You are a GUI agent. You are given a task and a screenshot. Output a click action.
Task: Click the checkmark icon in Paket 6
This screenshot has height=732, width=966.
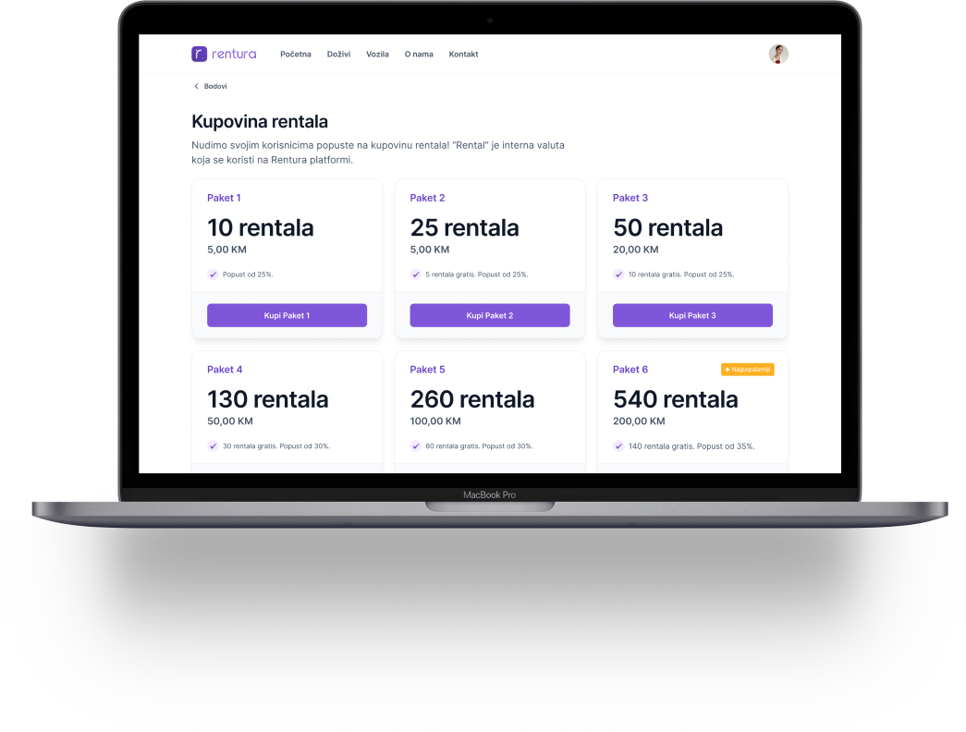(x=618, y=446)
